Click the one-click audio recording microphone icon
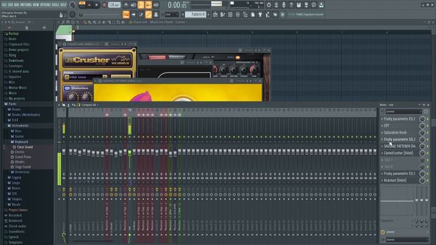 pos(283,5)
